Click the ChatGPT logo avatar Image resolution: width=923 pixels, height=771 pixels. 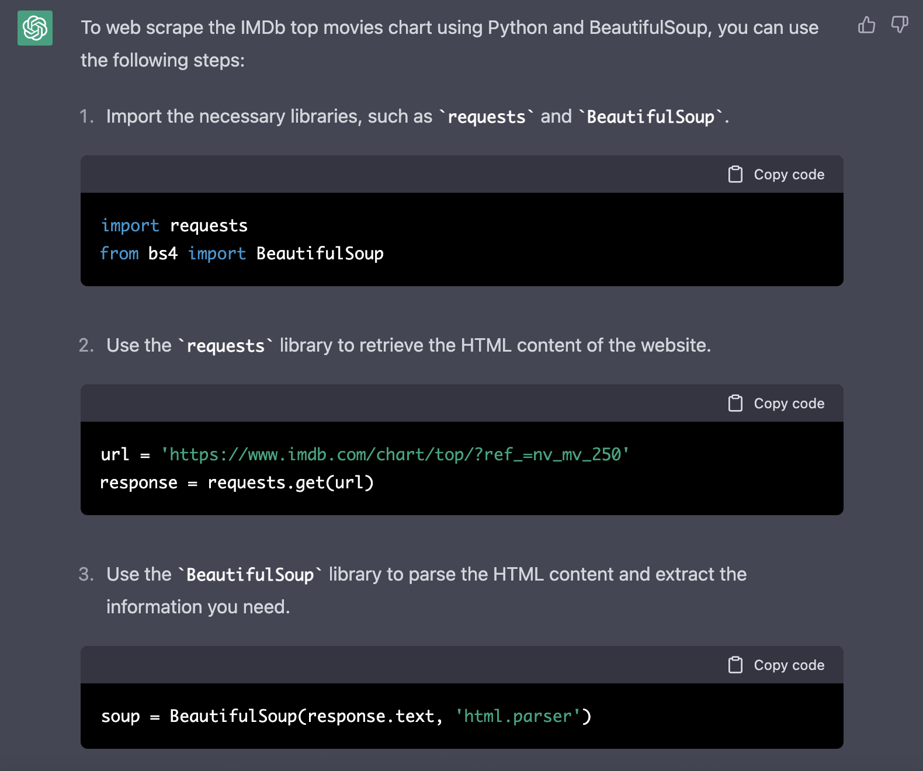[35, 28]
